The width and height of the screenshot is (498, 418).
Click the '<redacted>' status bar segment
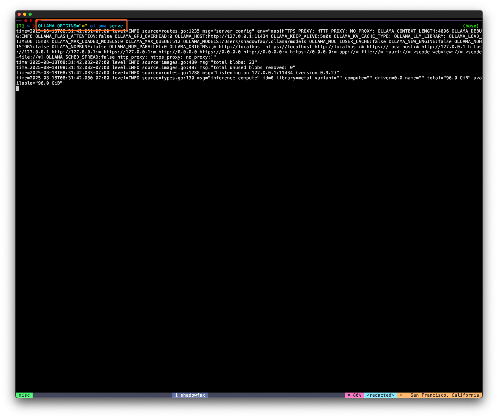click(x=380, y=395)
